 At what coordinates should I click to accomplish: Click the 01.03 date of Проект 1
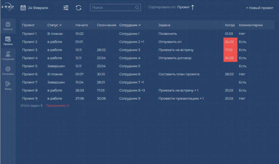(x=229, y=34)
